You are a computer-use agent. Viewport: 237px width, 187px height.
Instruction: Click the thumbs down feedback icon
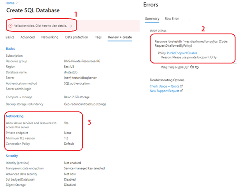(x=197, y=67)
